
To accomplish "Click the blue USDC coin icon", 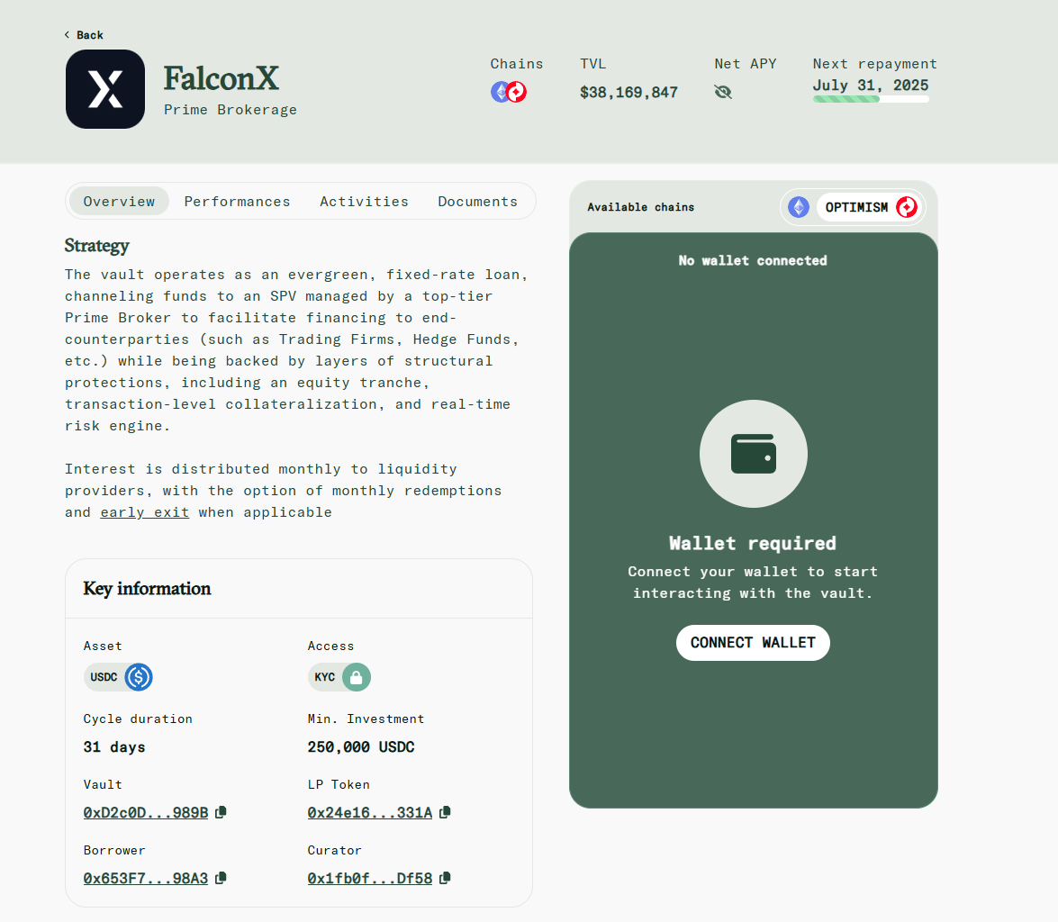I will (139, 677).
